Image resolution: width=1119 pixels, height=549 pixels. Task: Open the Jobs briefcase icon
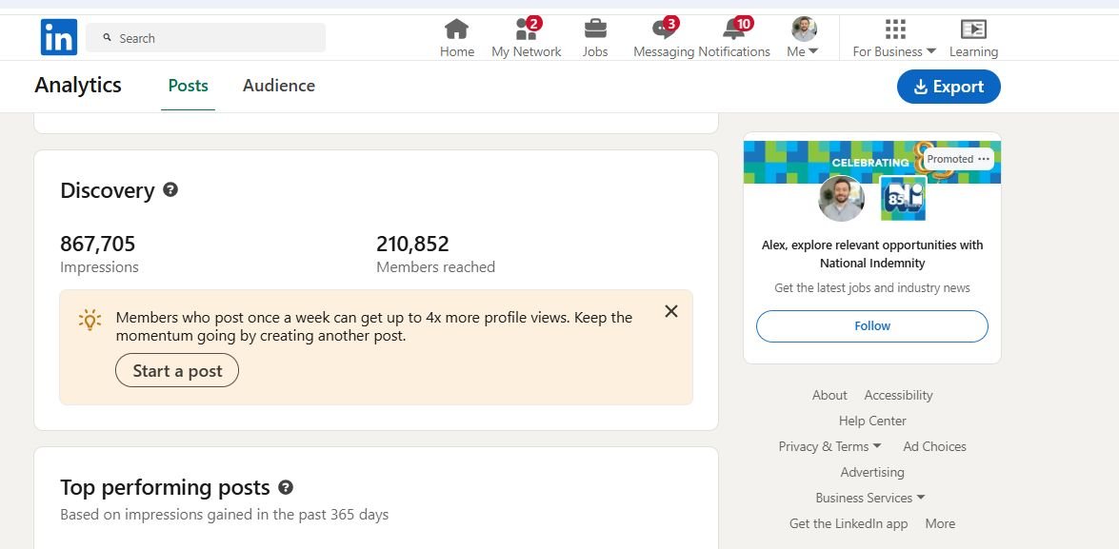[x=595, y=29]
